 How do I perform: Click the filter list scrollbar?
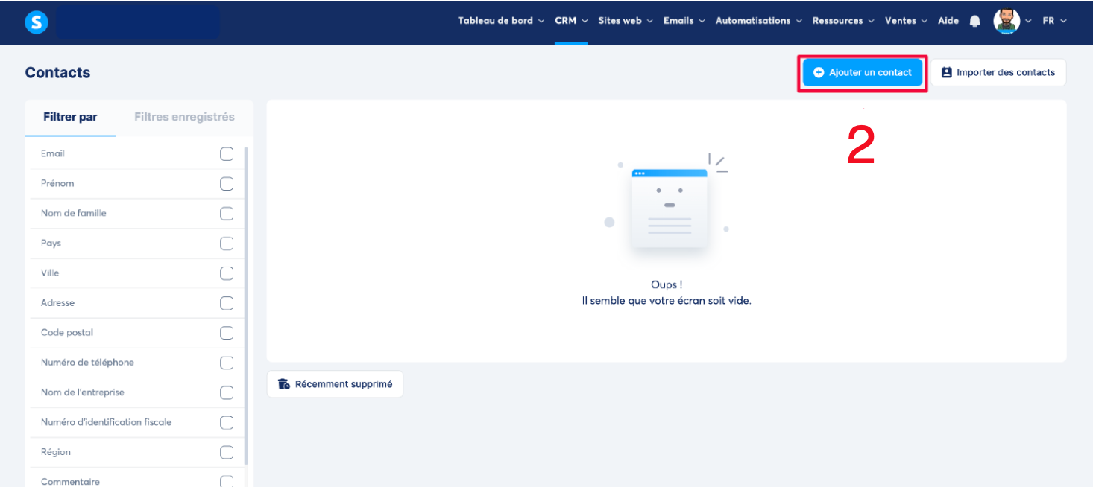(246, 305)
